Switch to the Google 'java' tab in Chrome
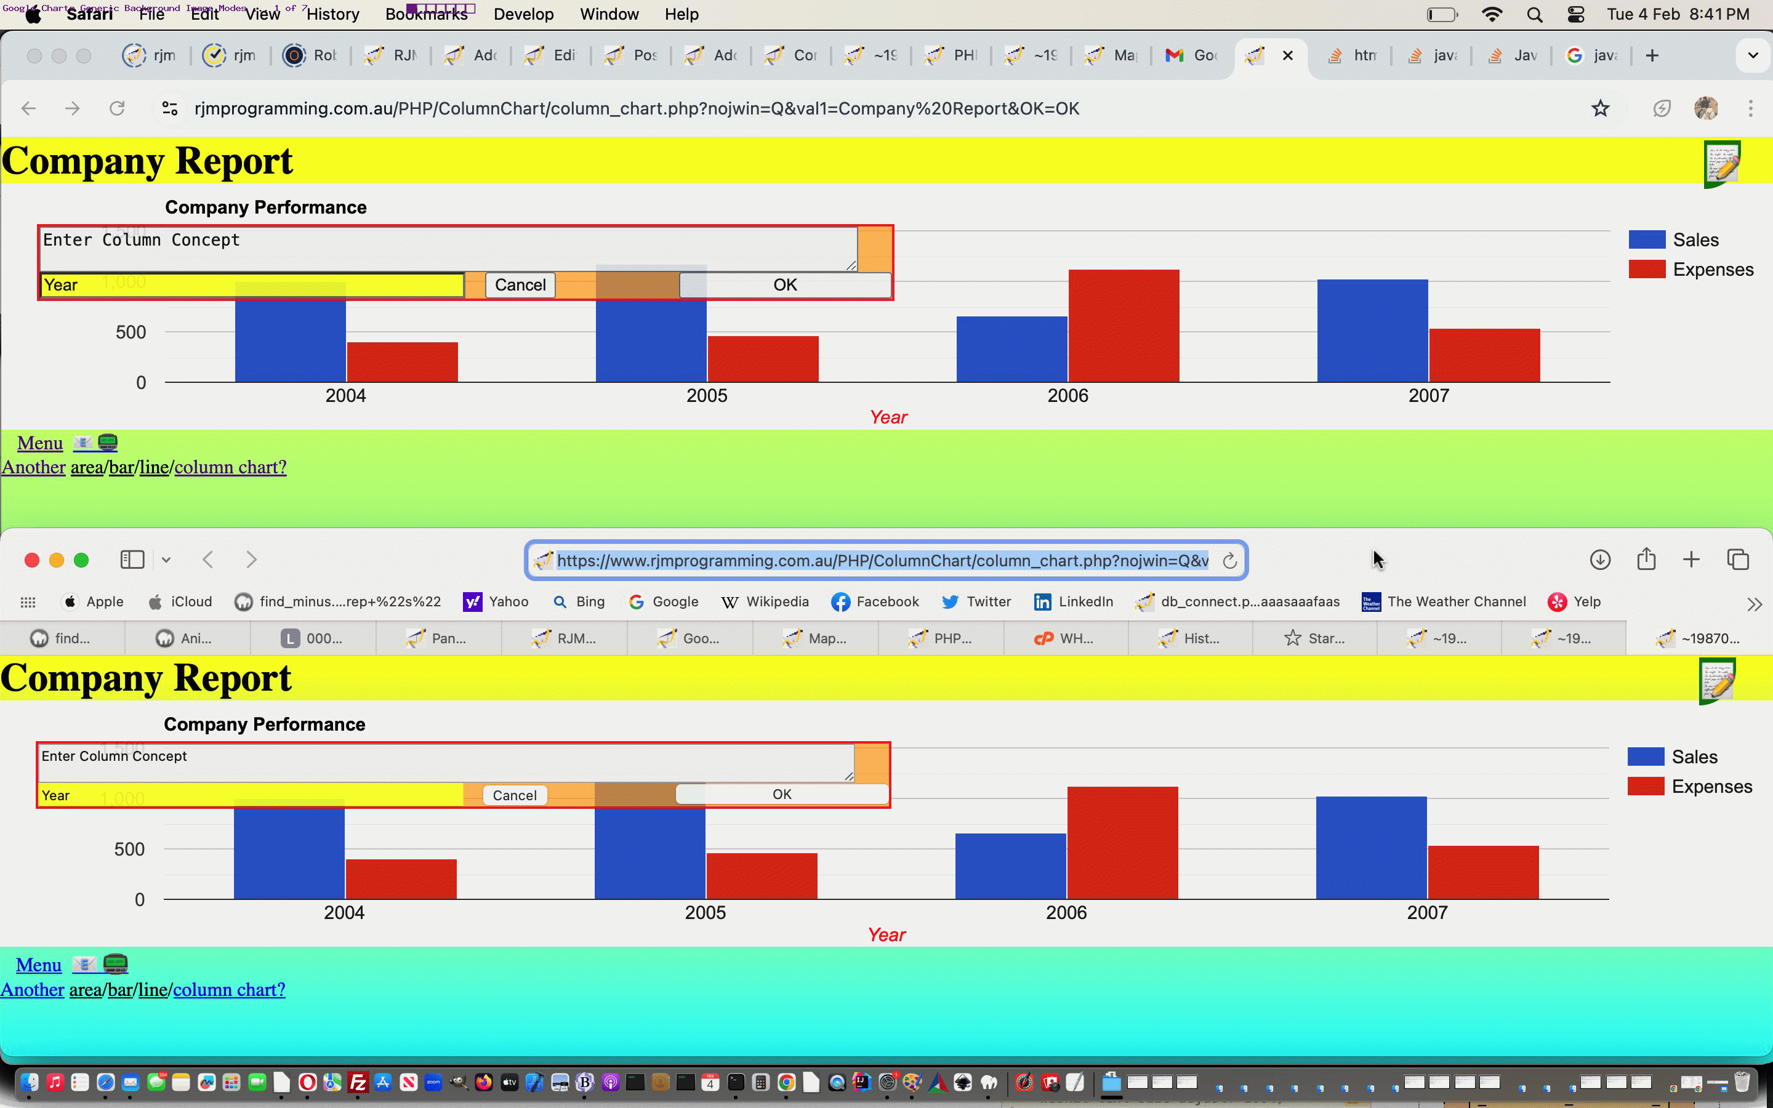The image size is (1773, 1108). coord(1591,55)
